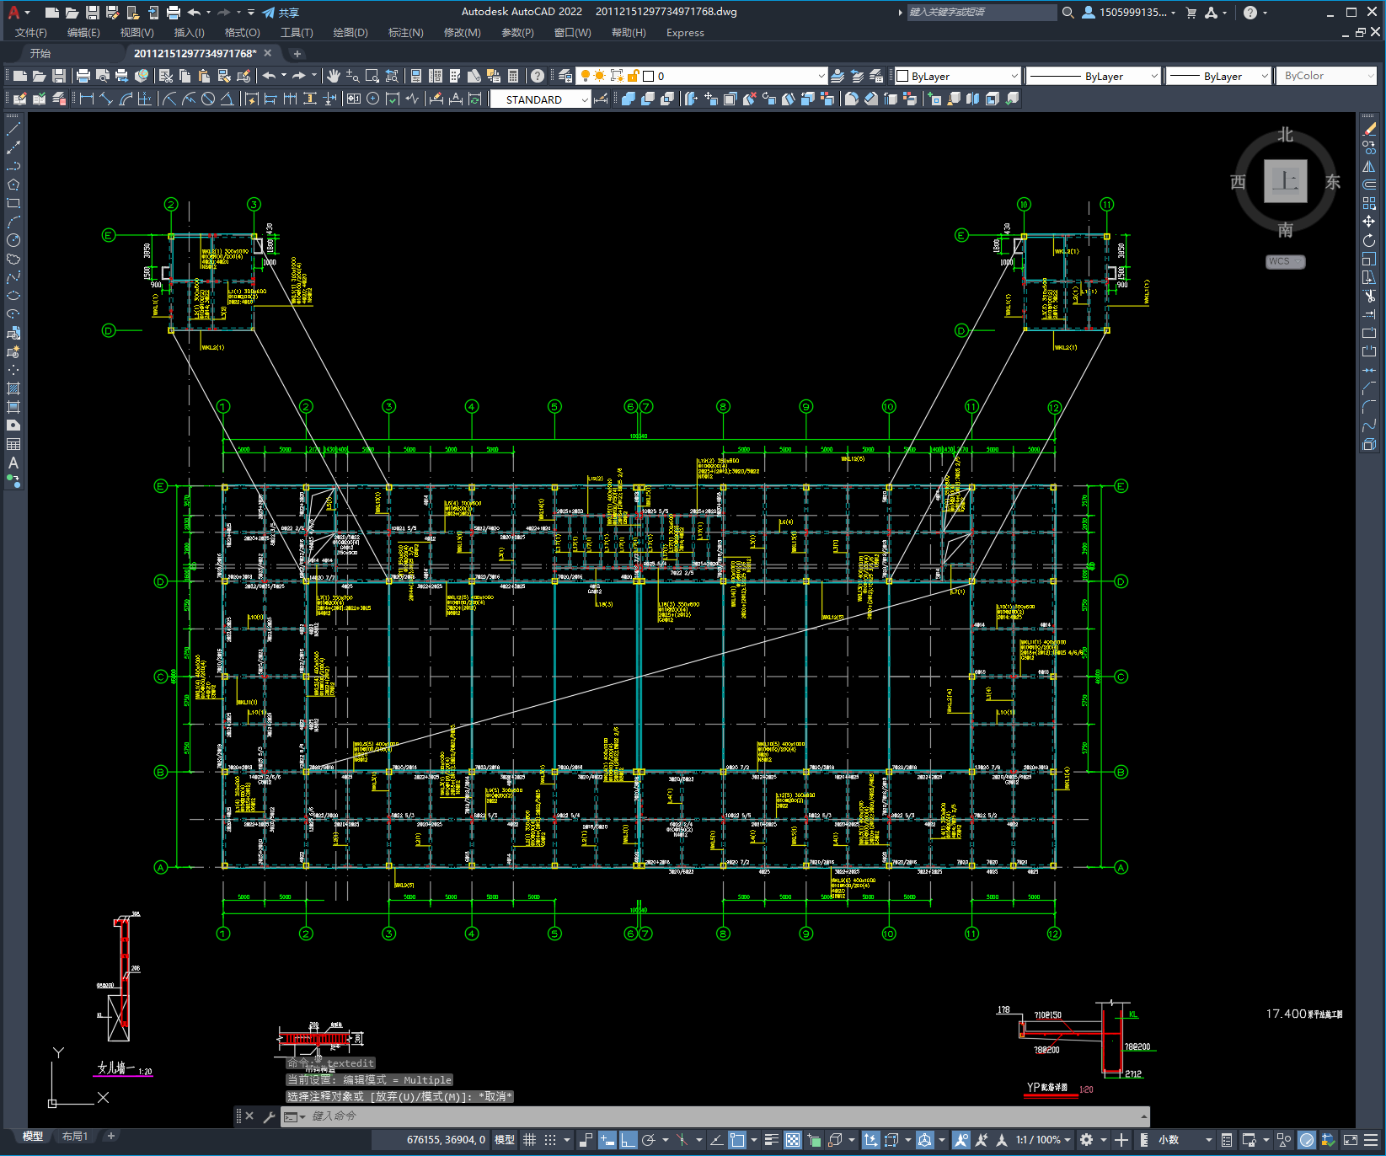Click the Save icon in quick access toolbar
1386x1156 pixels.
click(x=93, y=12)
